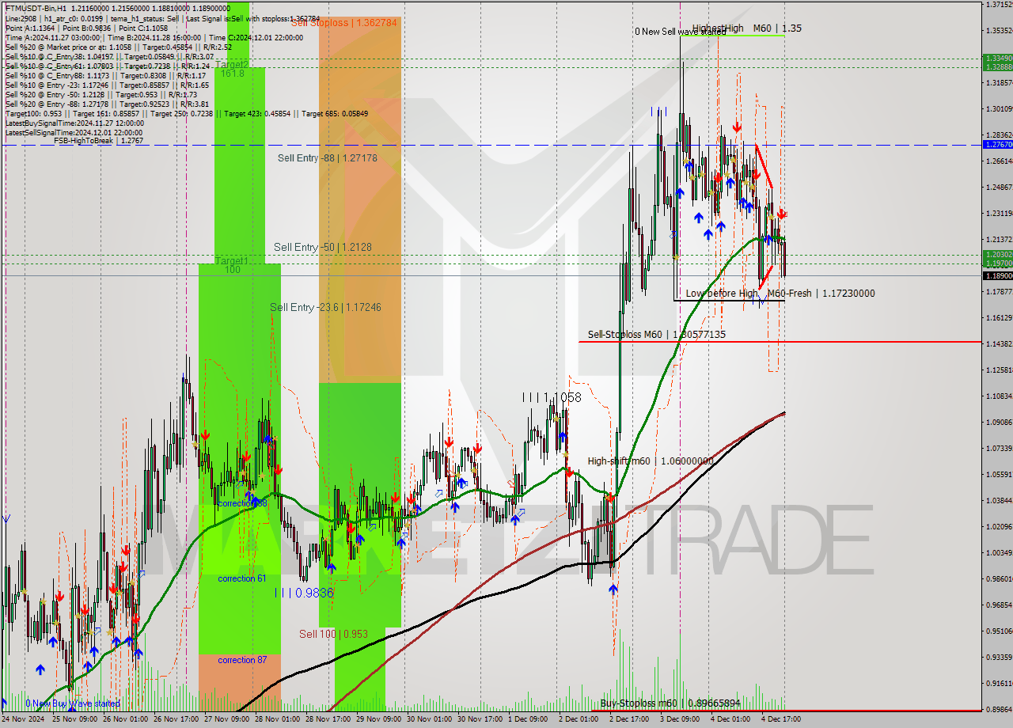Click the '0 New Buy Wave started' label
The image size is (1013, 728).
coord(72,703)
